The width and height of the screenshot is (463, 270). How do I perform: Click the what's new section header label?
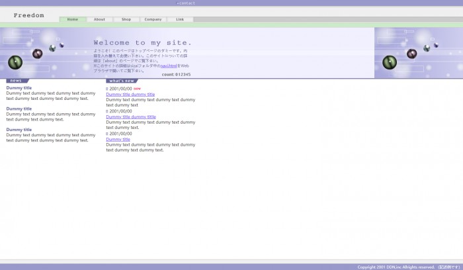tap(122, 81)
